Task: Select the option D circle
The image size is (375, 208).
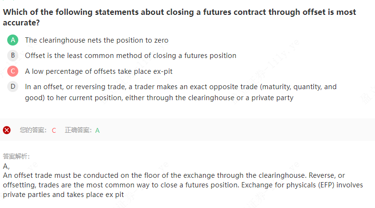Action: click(x=13, y=87)
